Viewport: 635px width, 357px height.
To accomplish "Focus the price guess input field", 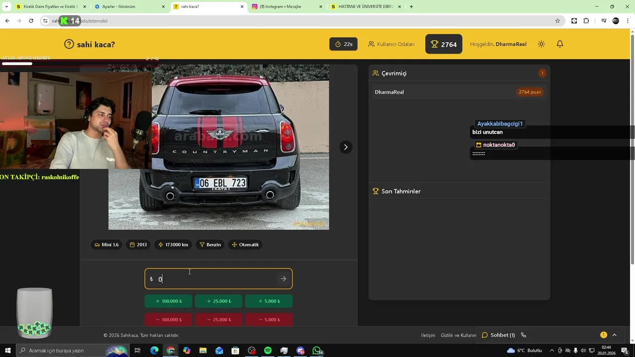I will [218, 279].
